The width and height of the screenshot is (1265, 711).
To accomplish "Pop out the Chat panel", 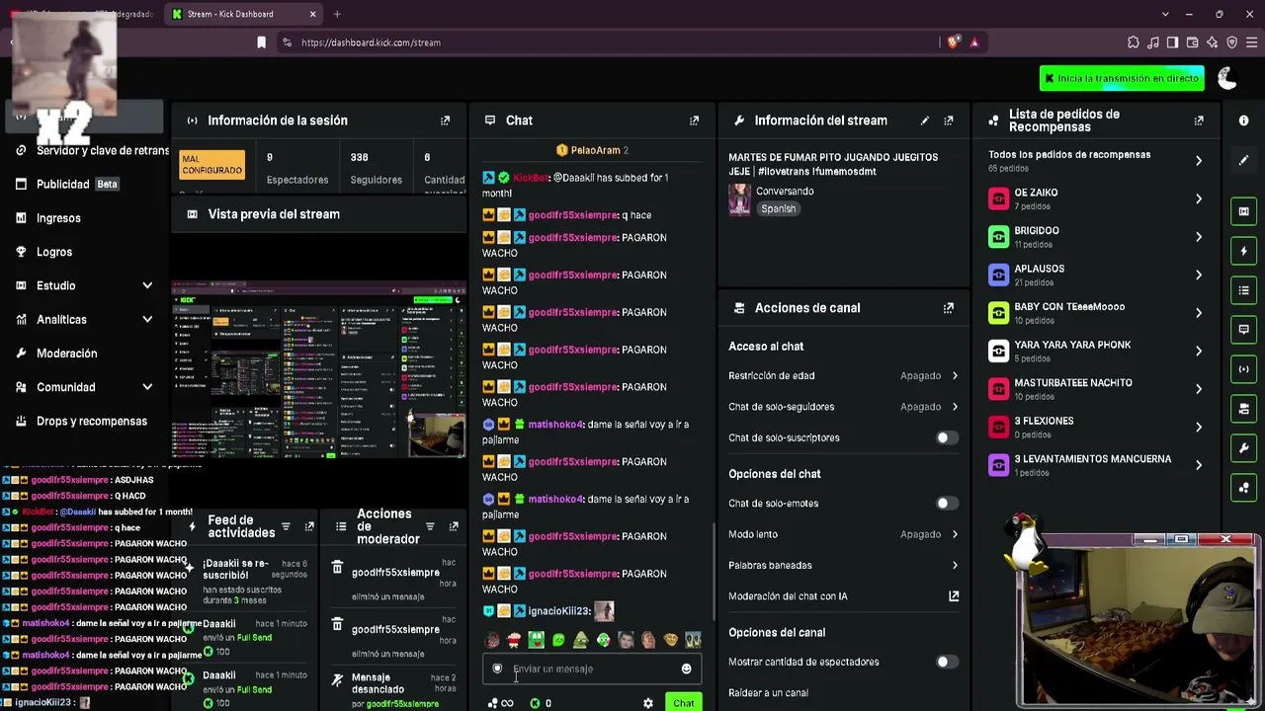I will 694,120.
